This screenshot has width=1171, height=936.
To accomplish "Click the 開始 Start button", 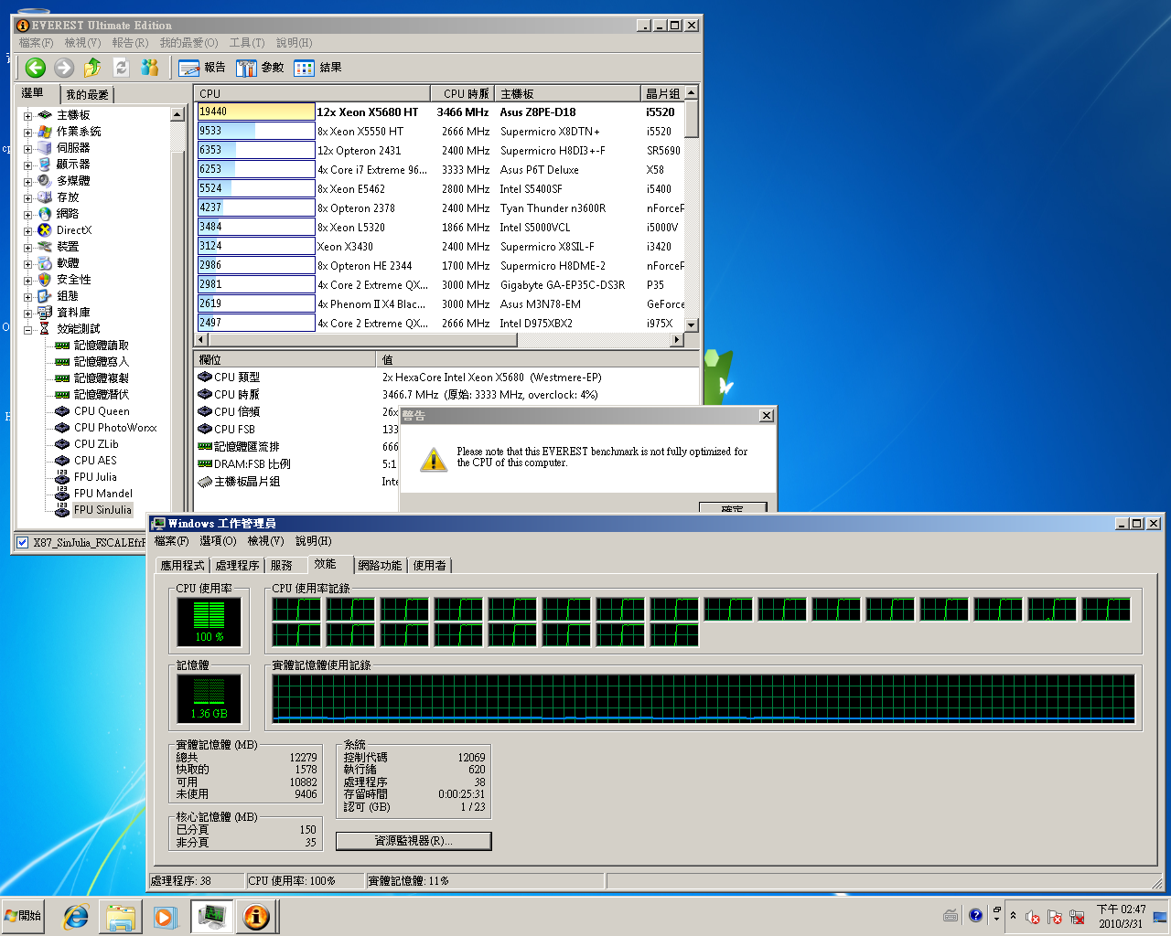I will (x=24, y=916).
